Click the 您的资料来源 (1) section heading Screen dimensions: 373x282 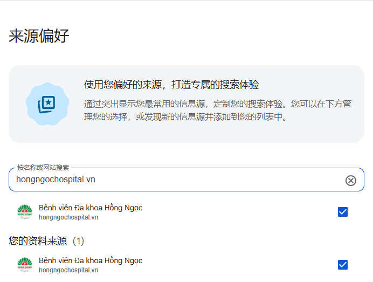(x=46, y=241)
